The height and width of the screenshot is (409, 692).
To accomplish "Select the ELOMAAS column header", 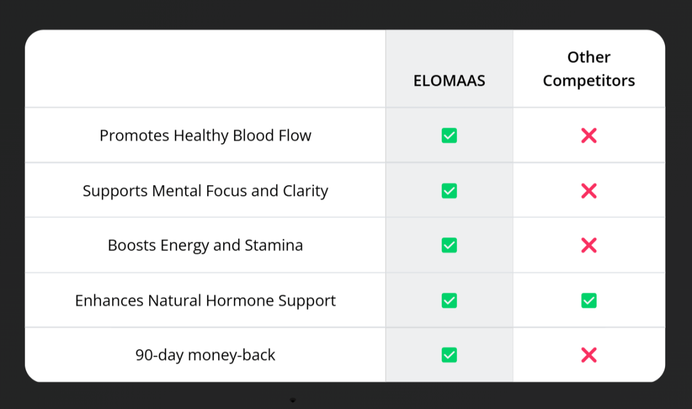I will pyautogui.click(x=449, y=80).
